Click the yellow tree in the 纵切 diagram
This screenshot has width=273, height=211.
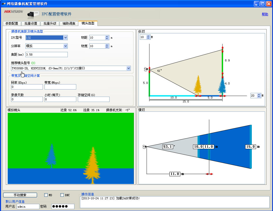click(x=198, y=85)
